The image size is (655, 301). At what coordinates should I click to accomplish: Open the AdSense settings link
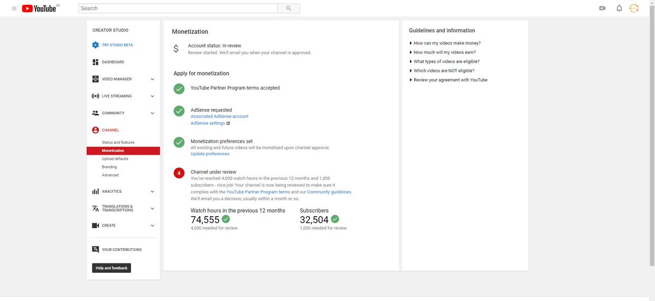tap(207, 124)
